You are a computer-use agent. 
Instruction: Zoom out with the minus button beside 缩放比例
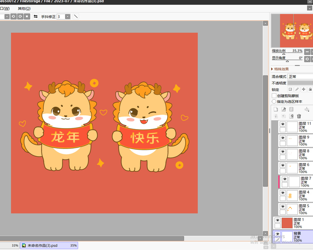[307, 52]
